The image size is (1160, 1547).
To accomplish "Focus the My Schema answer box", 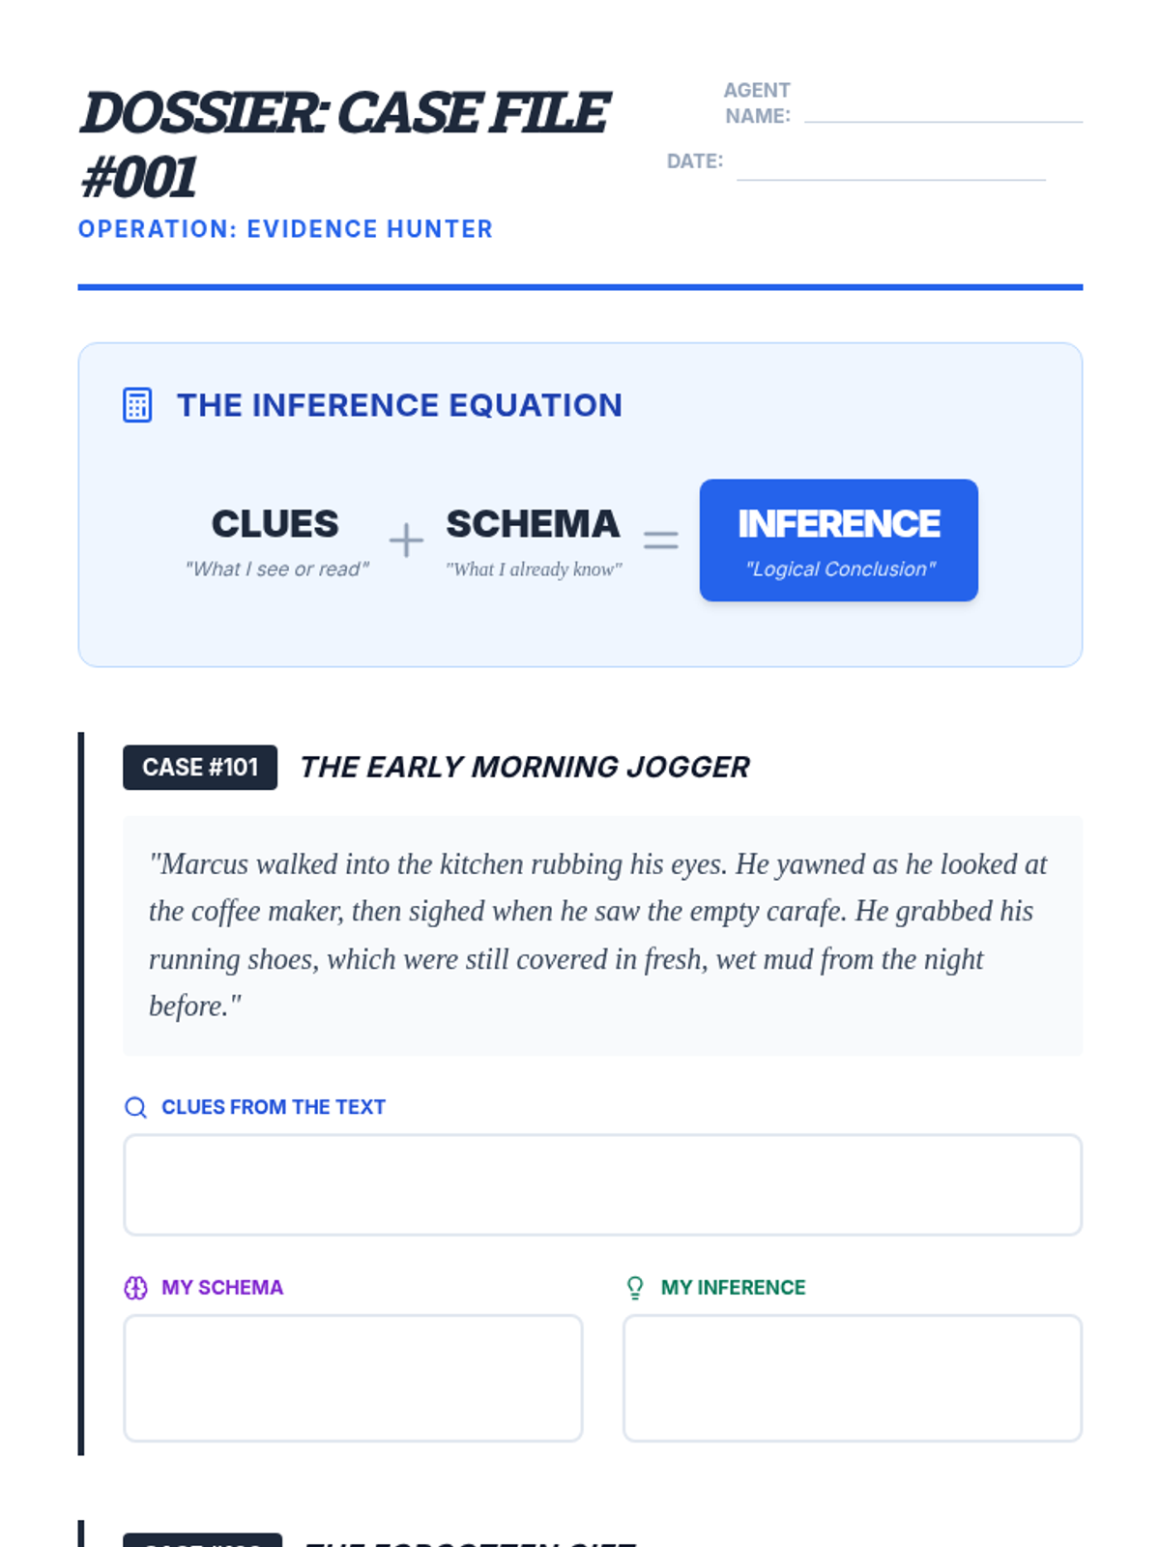I will tap(353, 1378).
